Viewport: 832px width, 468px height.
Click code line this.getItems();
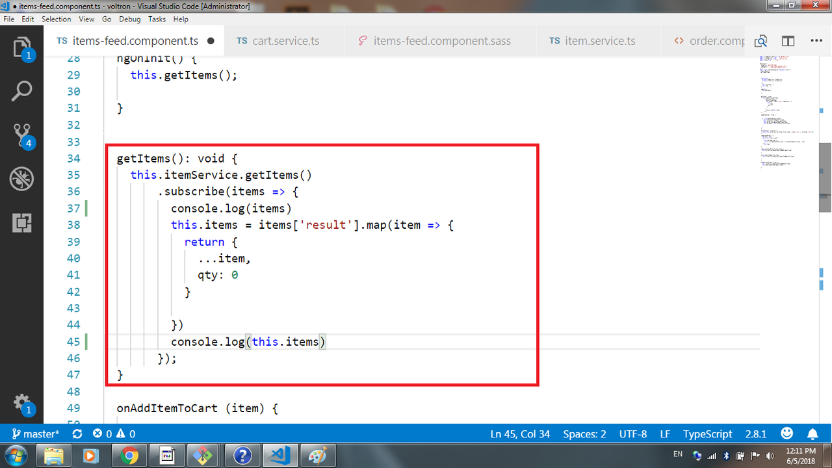coord(184,75)
